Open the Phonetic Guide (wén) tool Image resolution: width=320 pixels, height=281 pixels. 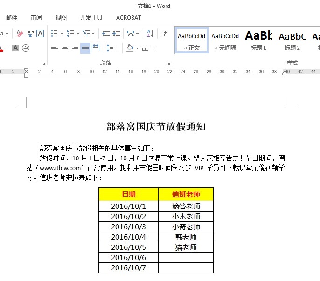click(x=30, y=33)
